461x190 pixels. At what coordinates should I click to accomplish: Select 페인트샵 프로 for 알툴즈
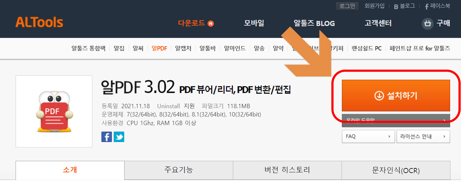[x=420, y=48]
